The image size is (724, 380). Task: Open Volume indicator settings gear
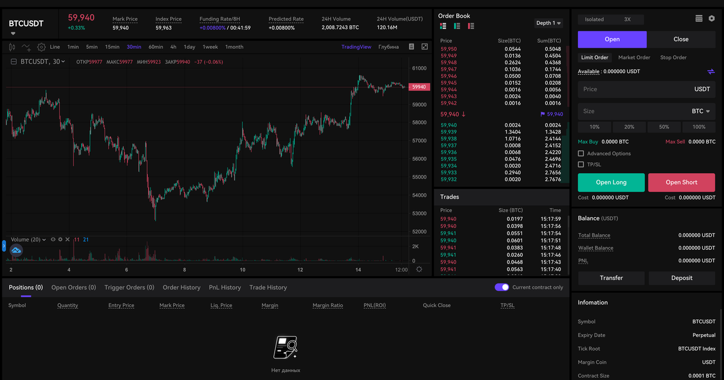click(60, 239)
